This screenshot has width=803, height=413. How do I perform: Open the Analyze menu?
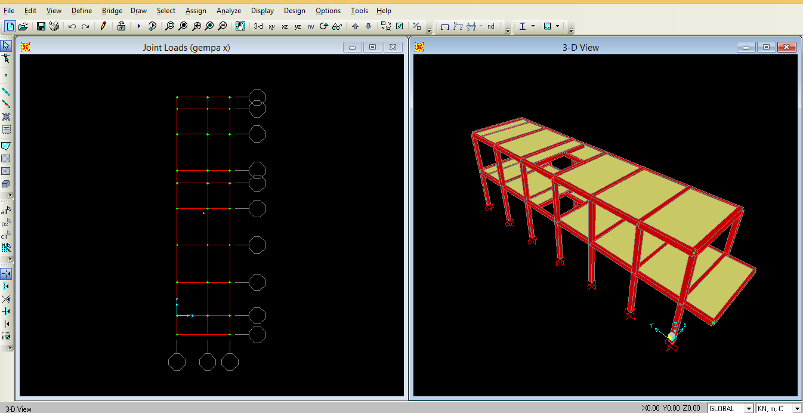[229, 11]
